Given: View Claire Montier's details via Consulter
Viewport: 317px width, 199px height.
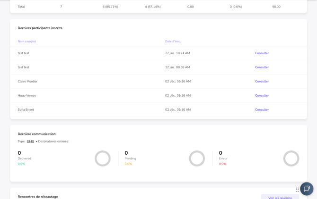Looking at the screenshot, I should click(x=262, y=82).
